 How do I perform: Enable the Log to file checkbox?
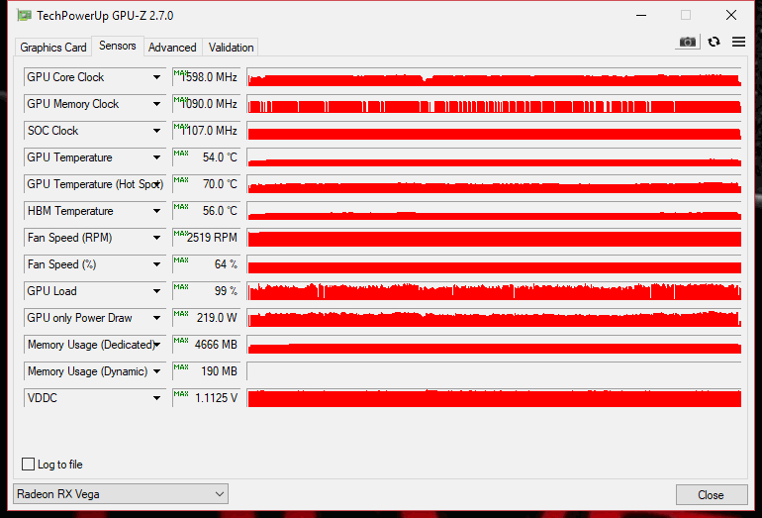coord(28,464)
